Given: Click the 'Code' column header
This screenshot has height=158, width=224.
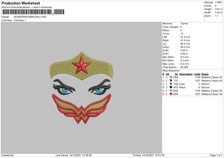Looking at the screenshot, I should [197, 74].
